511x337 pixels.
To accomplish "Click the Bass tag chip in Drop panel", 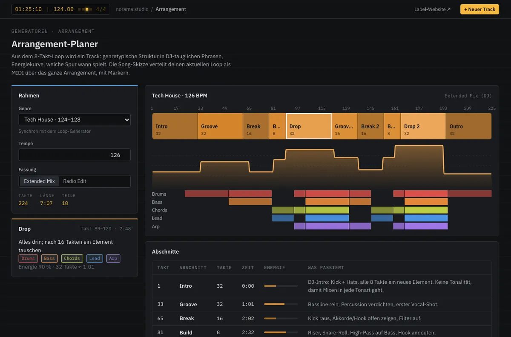I will 49,258.
